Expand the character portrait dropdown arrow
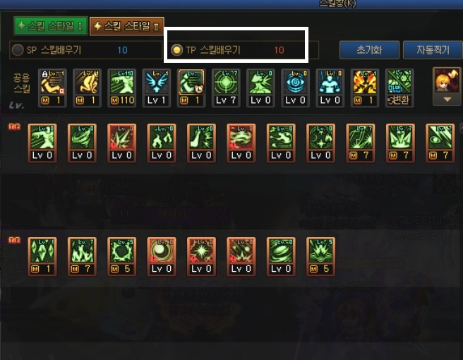Image resolution: width=463 pixels, height=360 pixels. point(447,100)
